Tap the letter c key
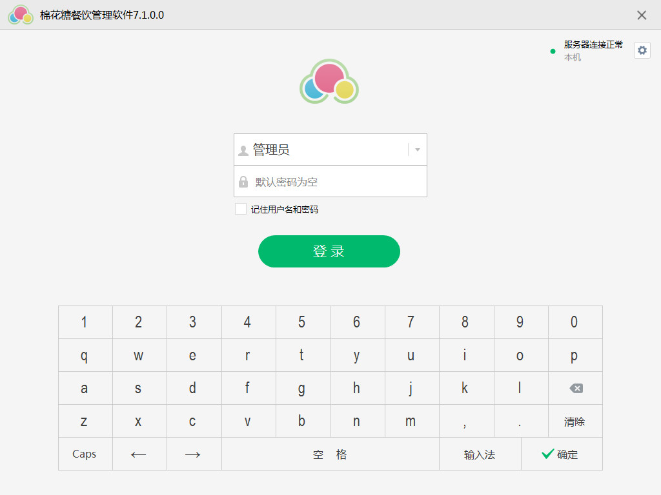Image resolution: width=661 pixels, height=495 pixels. [194, 421]
